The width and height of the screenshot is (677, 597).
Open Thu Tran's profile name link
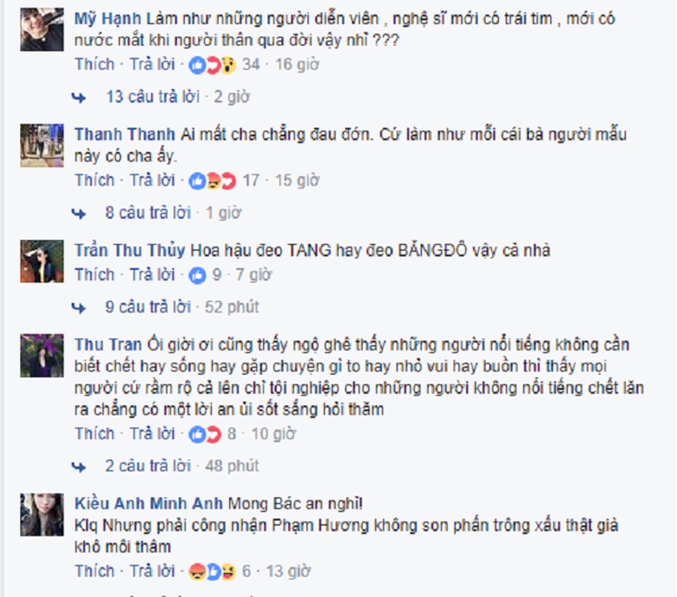coord(108,344)
